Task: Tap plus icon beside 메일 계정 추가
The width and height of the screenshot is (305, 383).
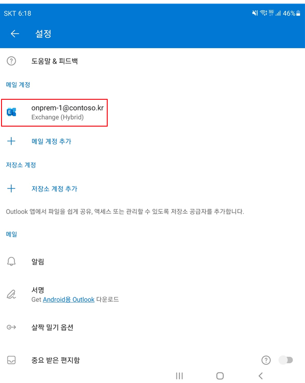Action: tap(11, 141)
